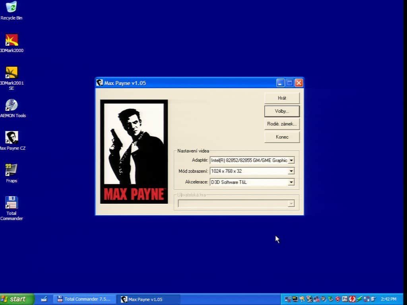Click the red shield security alert tray icon
Screen dimensions: 407x305
338,299
